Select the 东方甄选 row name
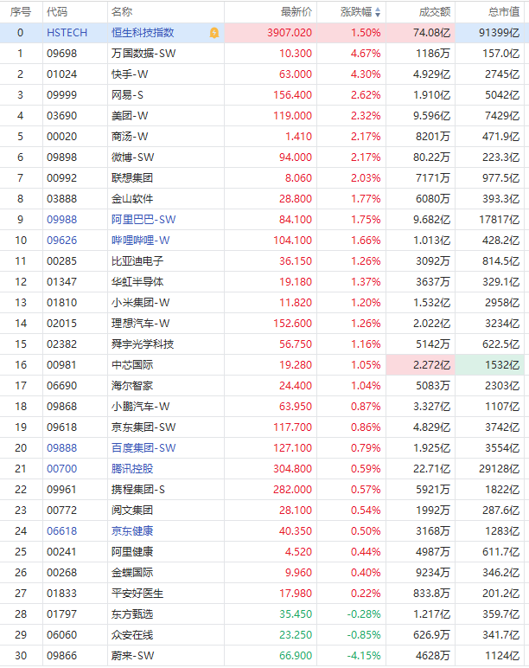 click(132, 613)
